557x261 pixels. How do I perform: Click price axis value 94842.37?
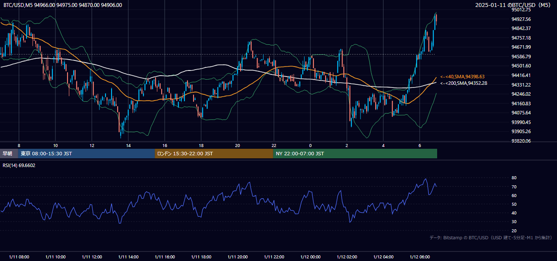(x=521, y=28)
